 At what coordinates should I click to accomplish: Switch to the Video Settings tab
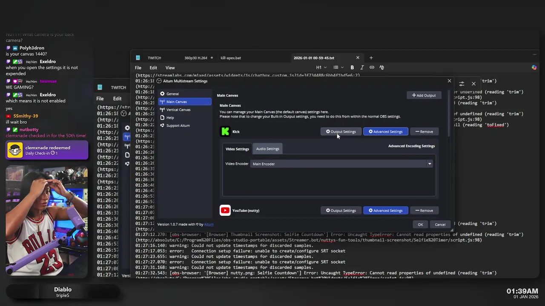(x=237, y=149)
